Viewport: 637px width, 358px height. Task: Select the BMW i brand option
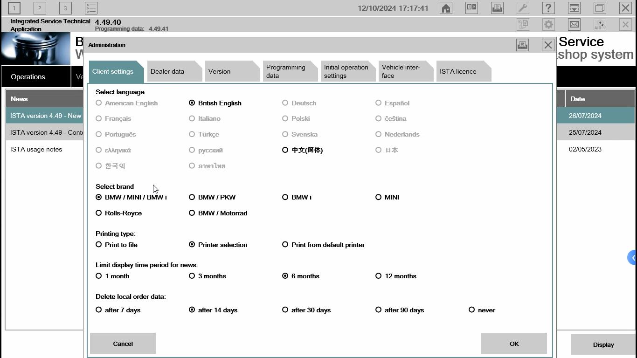tap(297, 197)
